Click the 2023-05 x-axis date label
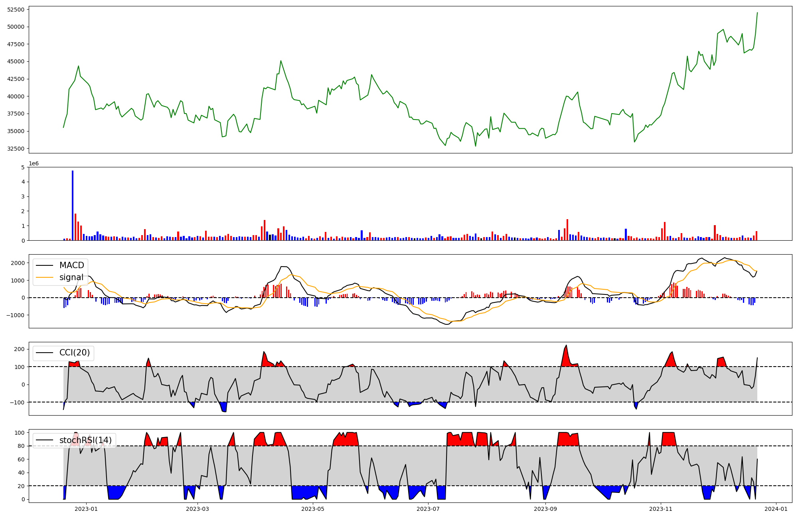 coord(313,509)
